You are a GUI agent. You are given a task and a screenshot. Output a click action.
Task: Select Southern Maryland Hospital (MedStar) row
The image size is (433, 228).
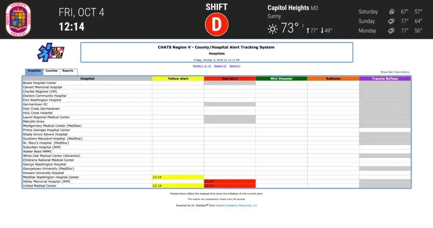point(216,138)
